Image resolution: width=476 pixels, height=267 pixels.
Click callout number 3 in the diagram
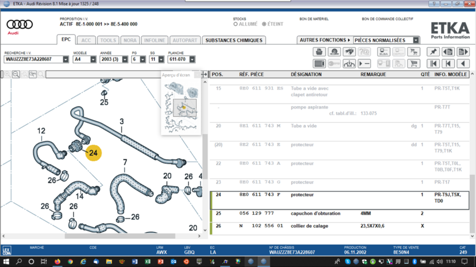point(122,121)
